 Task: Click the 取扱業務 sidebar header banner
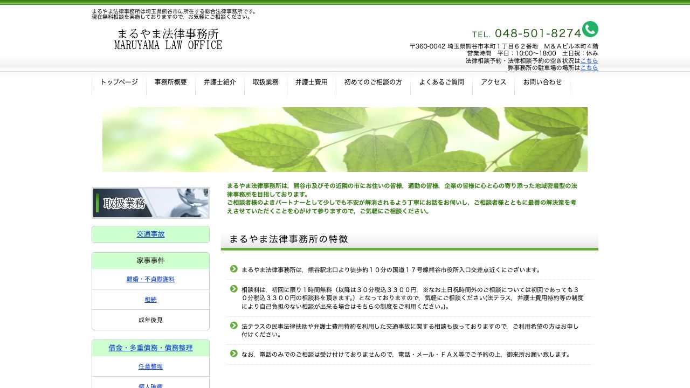click(150, 203)
